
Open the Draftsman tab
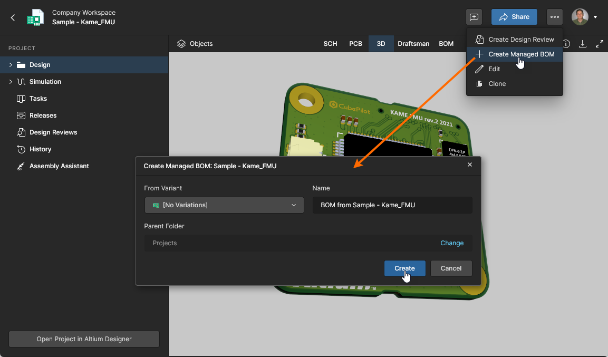tap(413, 44)
